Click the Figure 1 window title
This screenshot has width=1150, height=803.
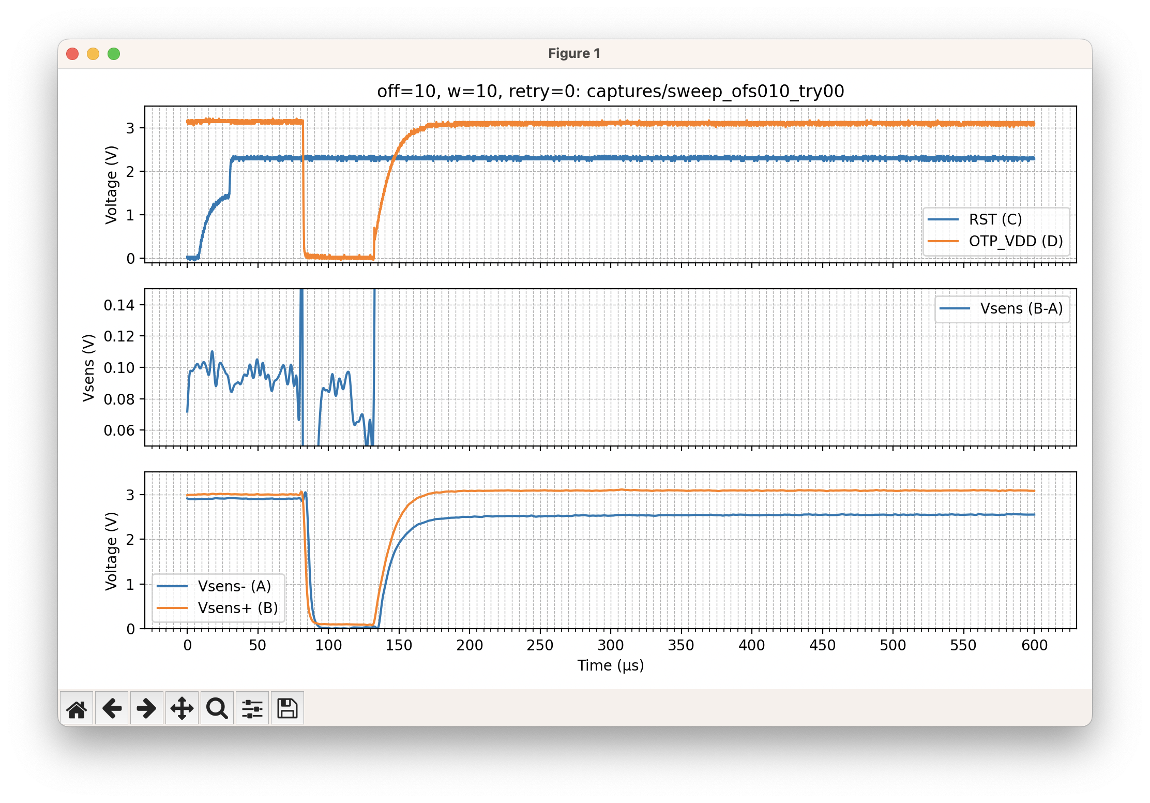574,53
